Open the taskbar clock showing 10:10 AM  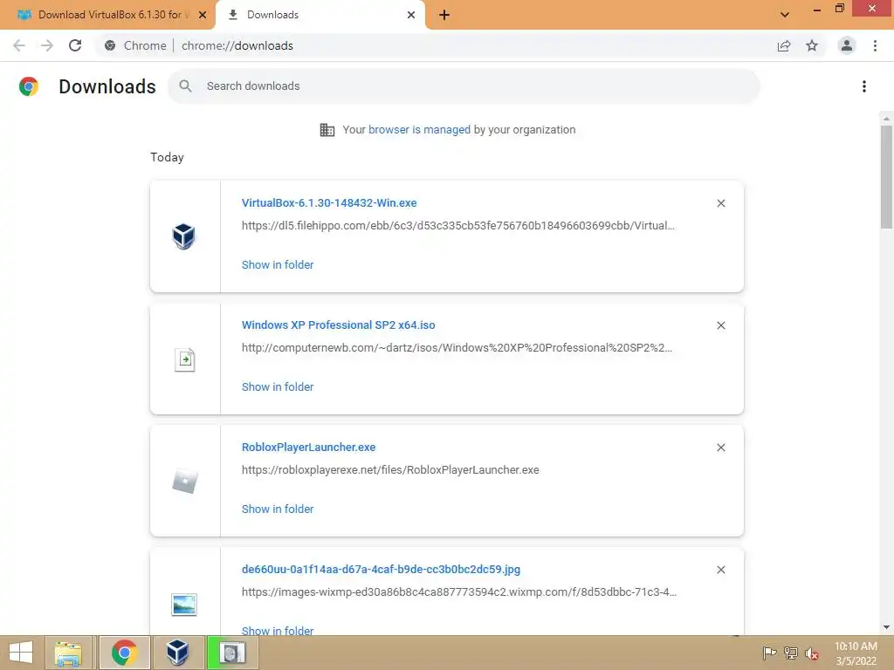(x=856, y=653)
